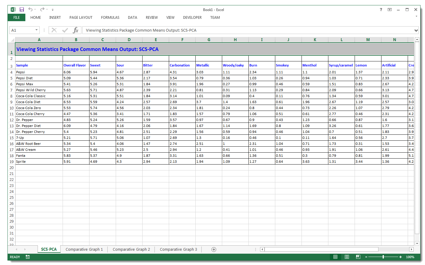Click the Ribbon Display Options icon
Viewport: 425px width, 265px height.
pos(390,10)
